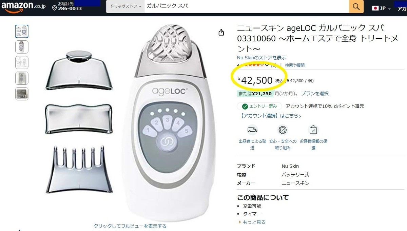Viewport: 407px width, 231px height.
Task: Click 【アカウント連携】はこちら link
Action: coord(269,116)
